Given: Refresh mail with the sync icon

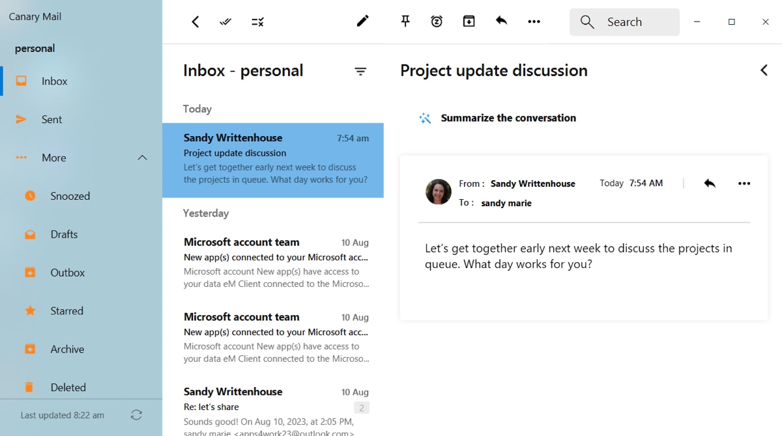Looking at the screenshot, I should (x=136, y=415).
